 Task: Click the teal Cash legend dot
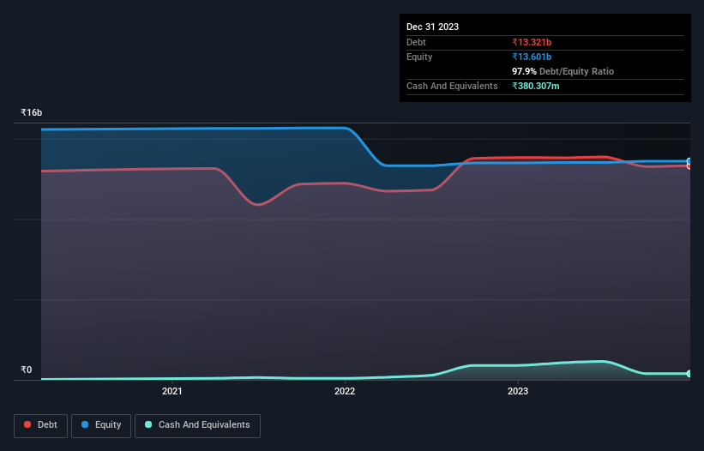[148, 424]
